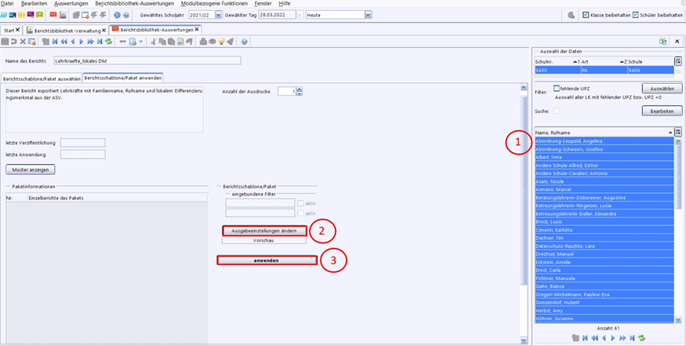Increase the Anzahl der Ausdrucke value
The width and height of the screenshot is (686, 346).
(299, 89)
